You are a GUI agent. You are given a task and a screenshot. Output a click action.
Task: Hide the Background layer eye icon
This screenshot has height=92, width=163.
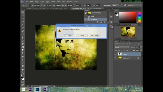(x=116, y=58)
